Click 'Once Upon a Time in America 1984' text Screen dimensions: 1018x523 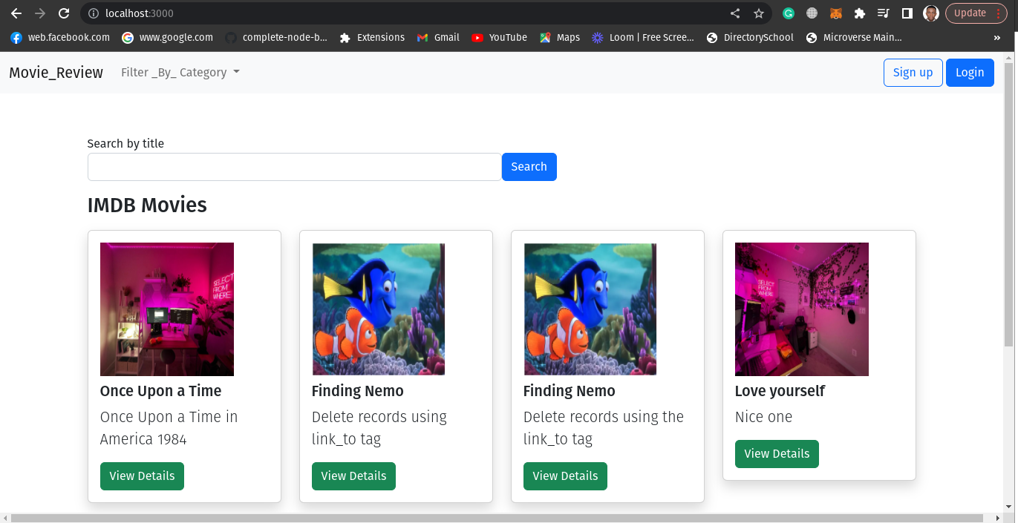coord(169,428)
